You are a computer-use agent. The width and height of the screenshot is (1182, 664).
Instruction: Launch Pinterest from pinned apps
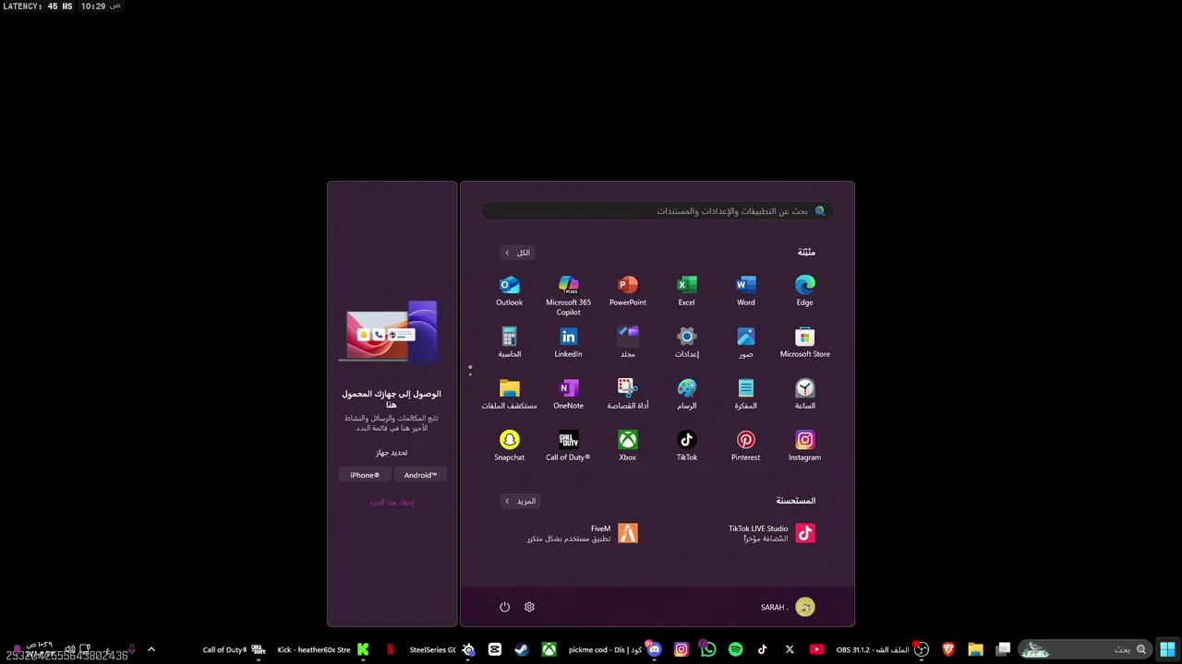point(746,445)
